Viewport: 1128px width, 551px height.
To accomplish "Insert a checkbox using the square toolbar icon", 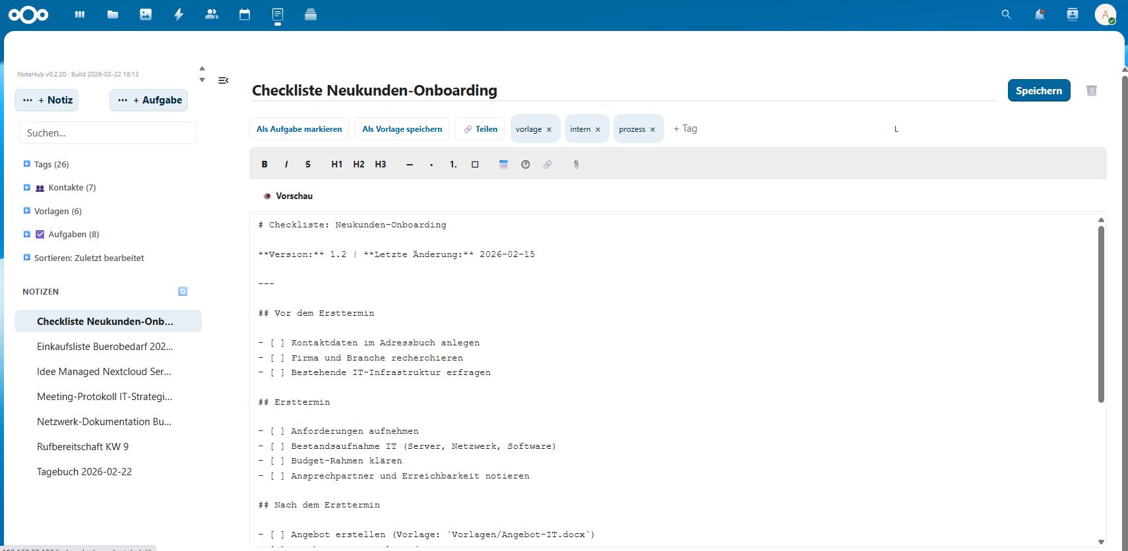I will tap(475, 165).
